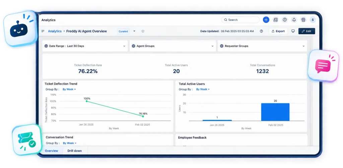Click the Conversation Trend widget title

tap(60, 137)
